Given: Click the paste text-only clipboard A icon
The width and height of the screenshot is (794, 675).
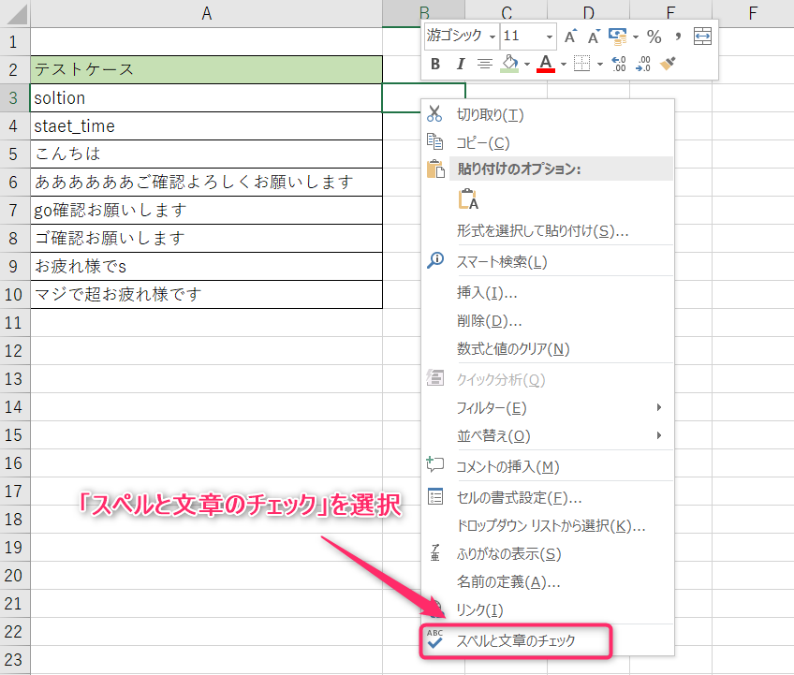Looking at the screenshot, I should pyautogui.click(x=468, y=199).
